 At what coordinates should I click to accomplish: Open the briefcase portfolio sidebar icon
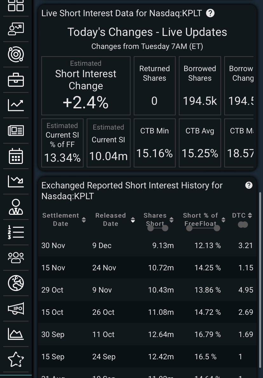16,80
